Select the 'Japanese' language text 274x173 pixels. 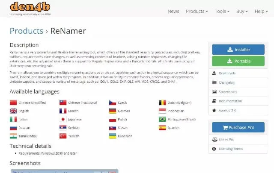(x=75, y=119)
